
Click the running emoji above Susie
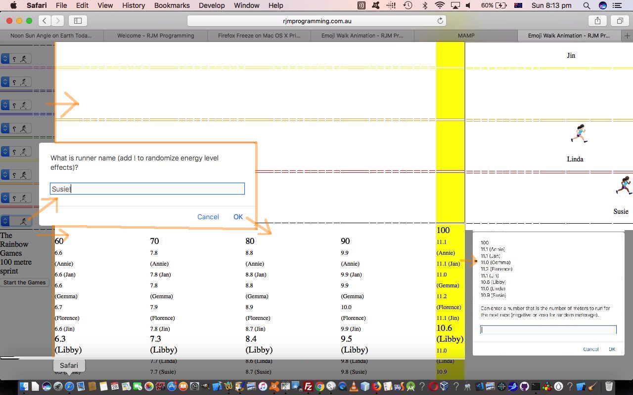(x=624, y=185)
